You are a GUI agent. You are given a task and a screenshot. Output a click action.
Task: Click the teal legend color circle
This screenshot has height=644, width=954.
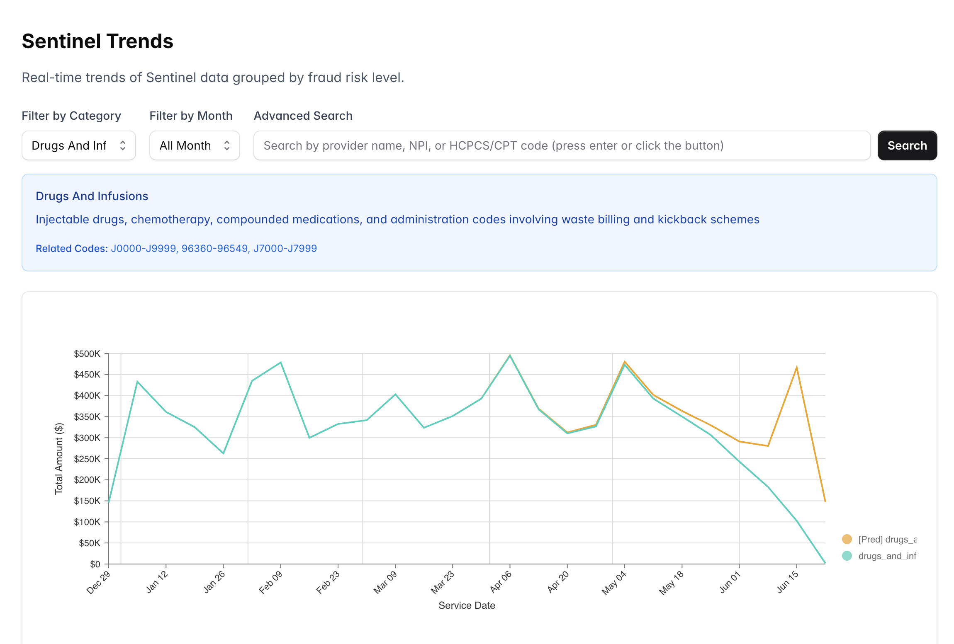click(847, 556)
